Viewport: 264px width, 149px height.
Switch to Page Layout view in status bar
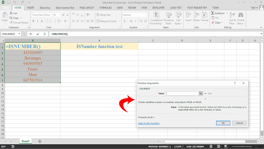(218, 147)
